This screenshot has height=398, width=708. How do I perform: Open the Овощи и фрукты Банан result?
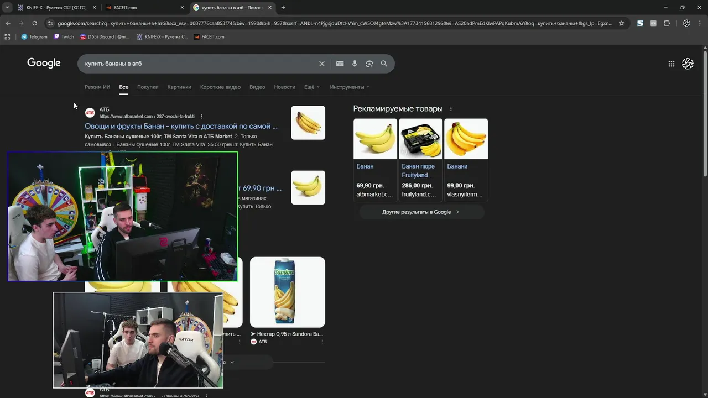[x=181, y=126]
